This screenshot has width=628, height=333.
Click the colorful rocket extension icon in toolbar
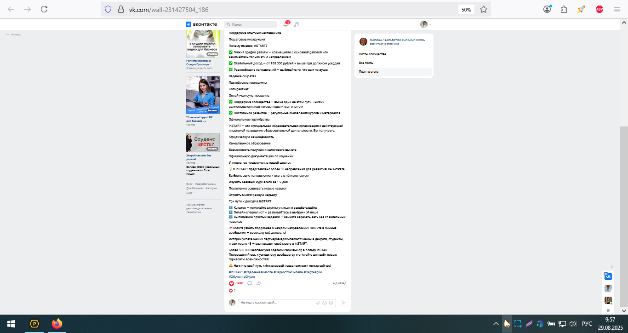pos(582,9)
